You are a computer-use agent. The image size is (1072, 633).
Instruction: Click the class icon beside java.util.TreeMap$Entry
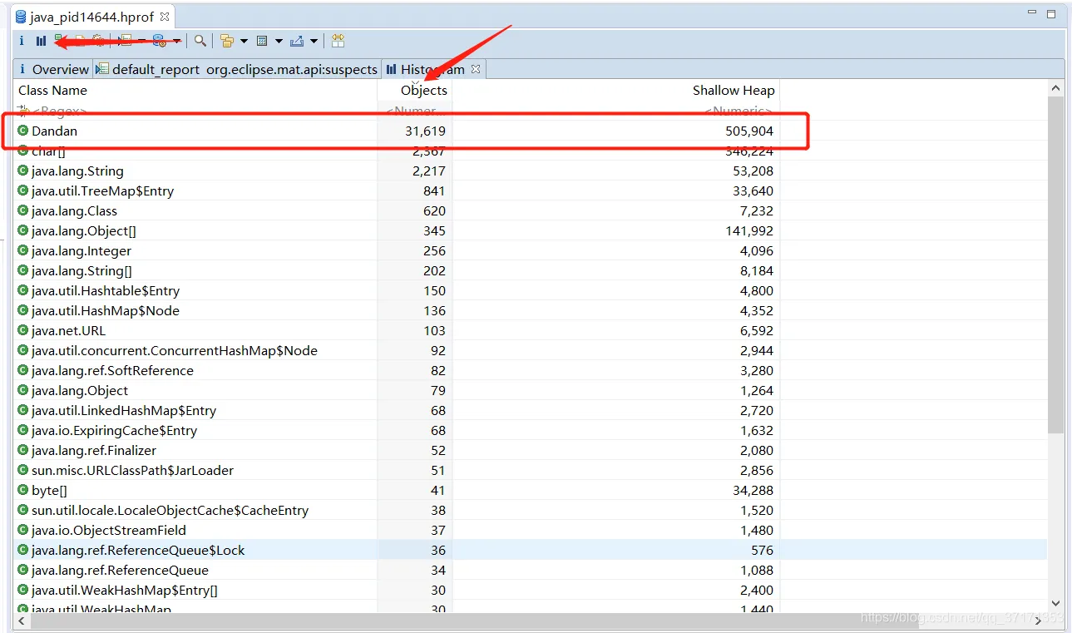(x=23, y=190)
